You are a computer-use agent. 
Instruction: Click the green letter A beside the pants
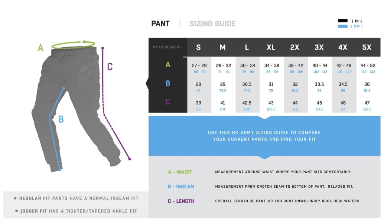tap(40, 48)
